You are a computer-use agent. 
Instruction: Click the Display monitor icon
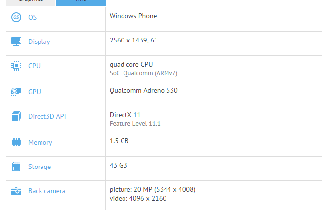(x=16, y=42)
